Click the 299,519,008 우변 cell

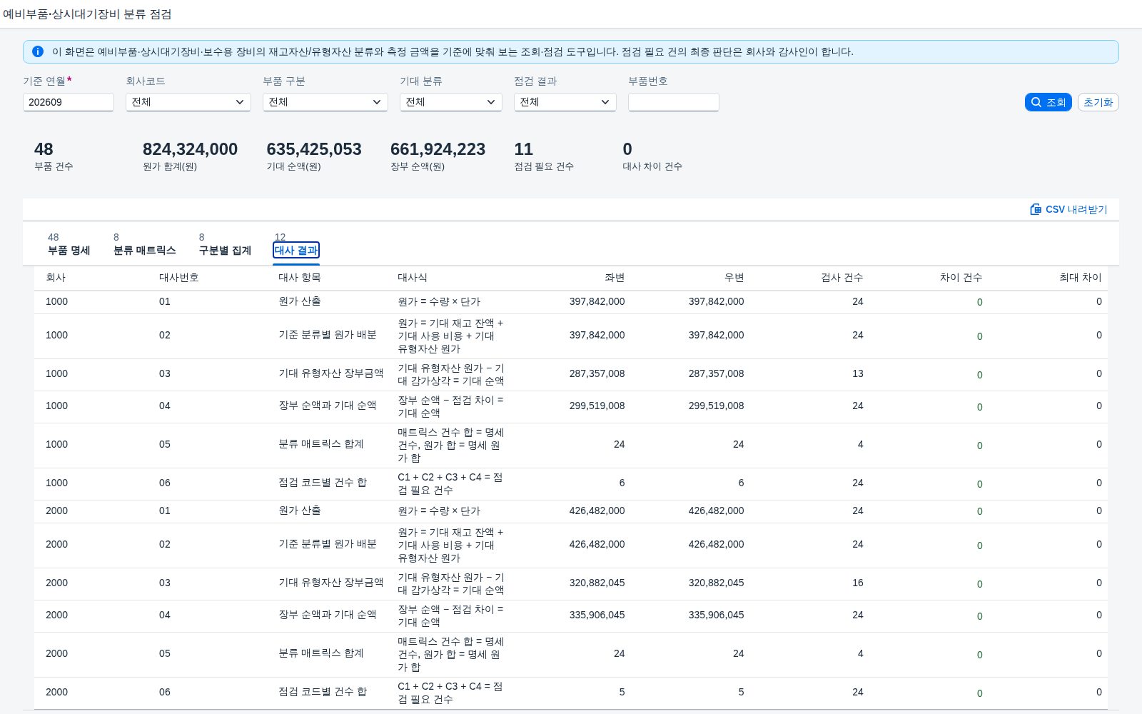pos(716,406)
